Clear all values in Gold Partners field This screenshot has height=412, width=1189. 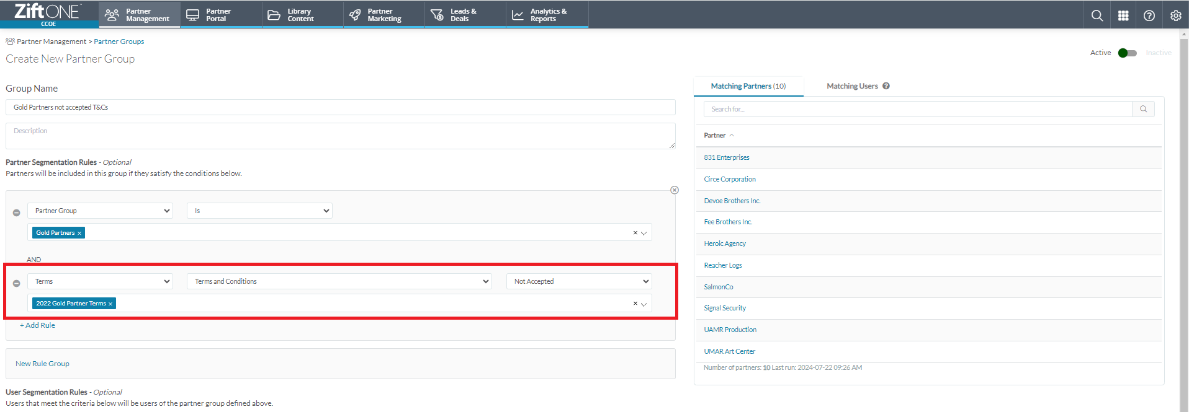click(x=635, y=233)
